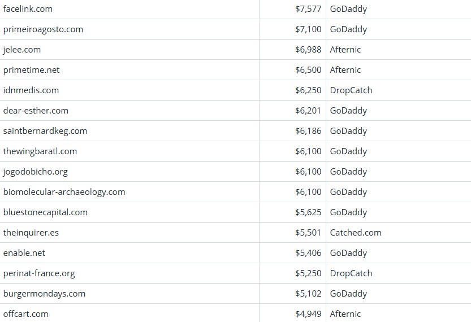Click the primetime.net domain
This screenshot has width=471, height=322.
click(x=31, y=70)
